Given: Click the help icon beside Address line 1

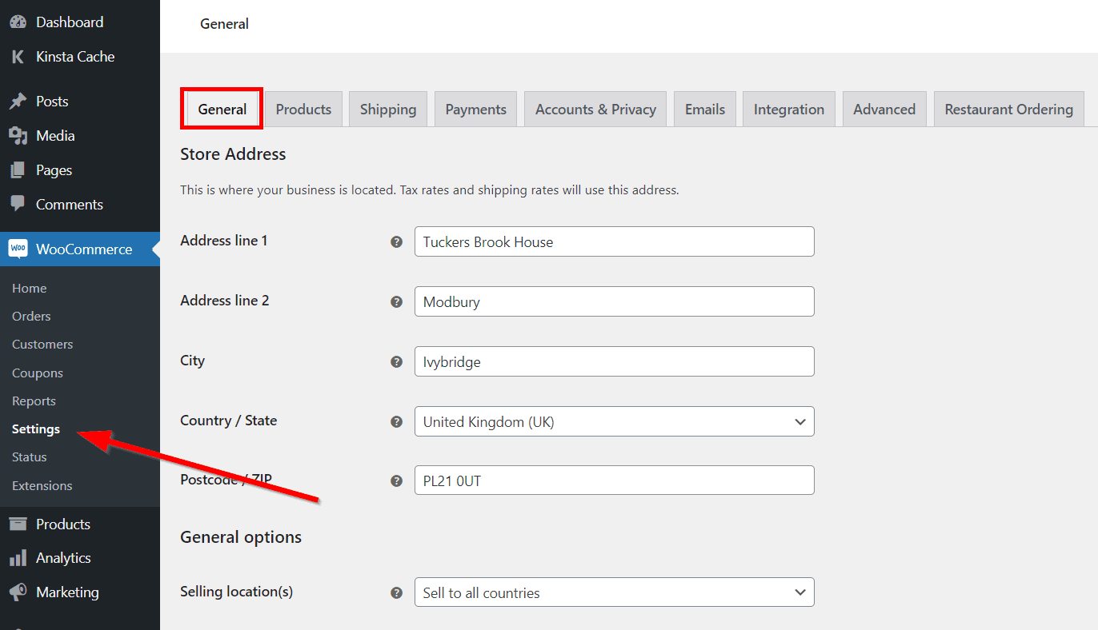Looking at the screenshot, I should [396, 241].
